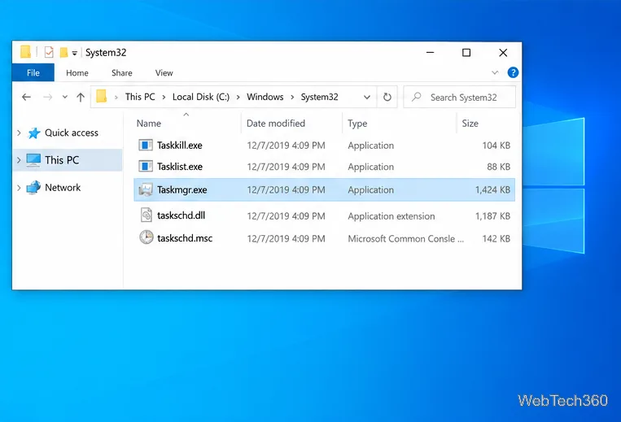Click the 88 KB size value
This screenshot has width=621, height=422.
[499, 167]
